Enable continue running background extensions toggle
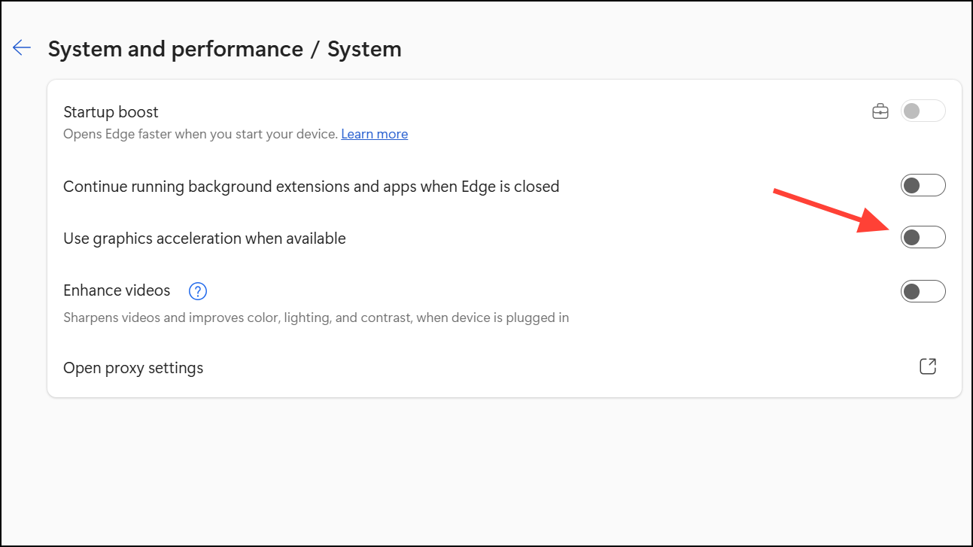 [x=923, y=185]
